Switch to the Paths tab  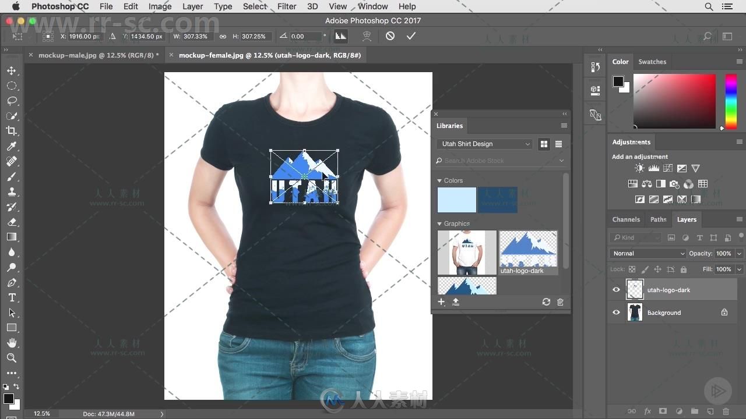(x=659, y=219)
